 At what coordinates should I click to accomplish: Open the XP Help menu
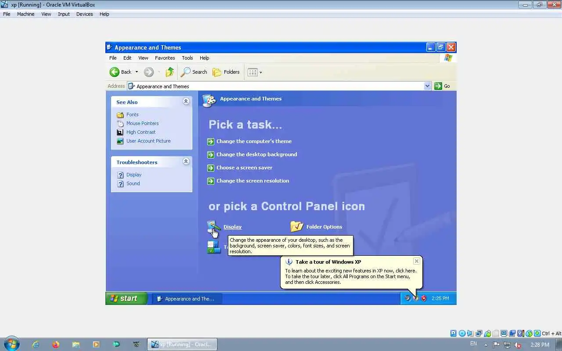coord(204,58)
